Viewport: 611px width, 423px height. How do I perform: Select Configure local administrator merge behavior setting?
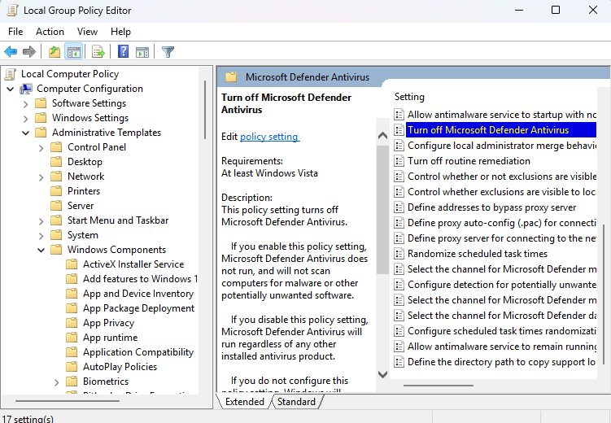tap(502, 146)
